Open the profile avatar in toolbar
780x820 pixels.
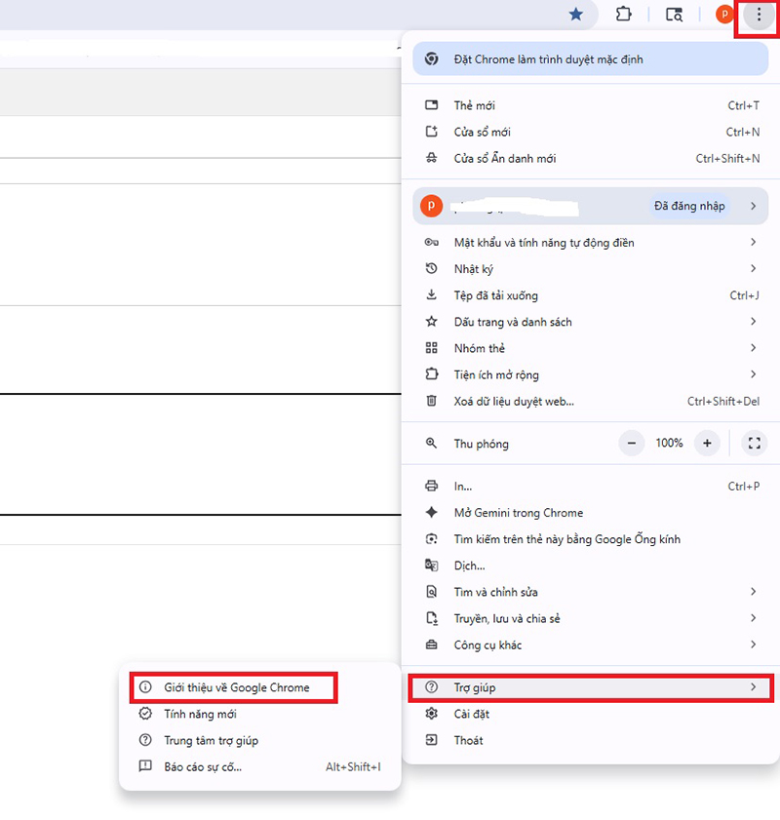click(724, 14)
